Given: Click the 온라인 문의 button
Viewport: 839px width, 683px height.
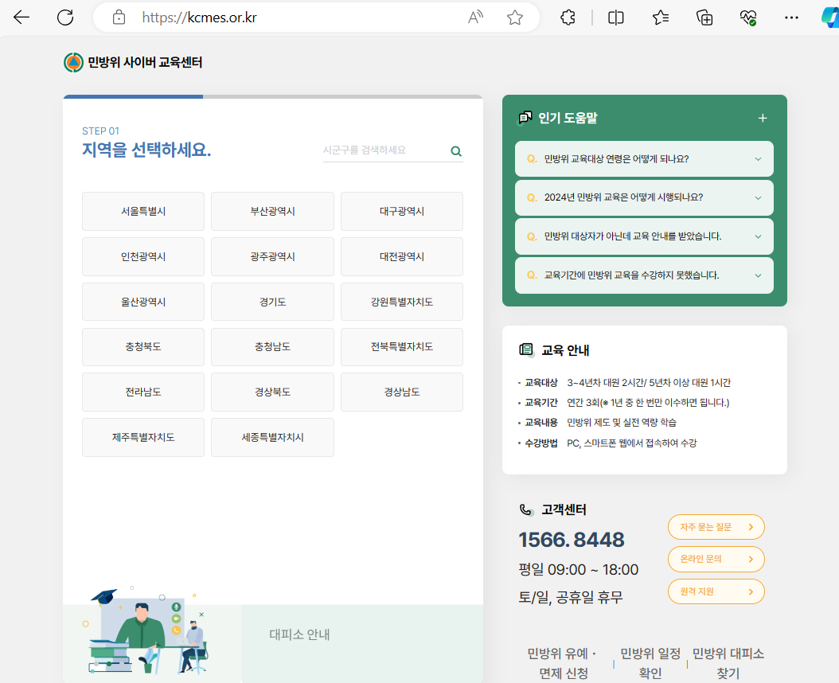Looking at the screenshot, I should click(715, 559).
